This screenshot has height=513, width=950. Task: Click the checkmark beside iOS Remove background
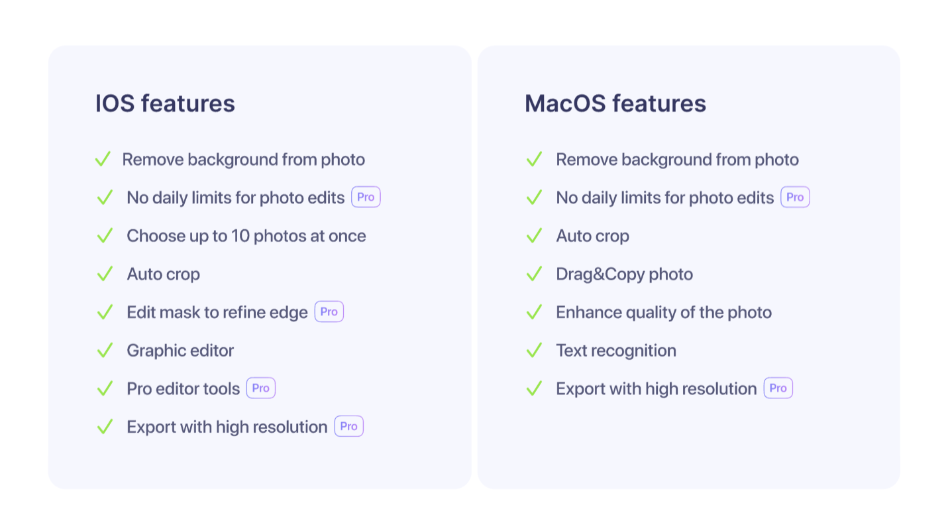[x=103, y=160]
